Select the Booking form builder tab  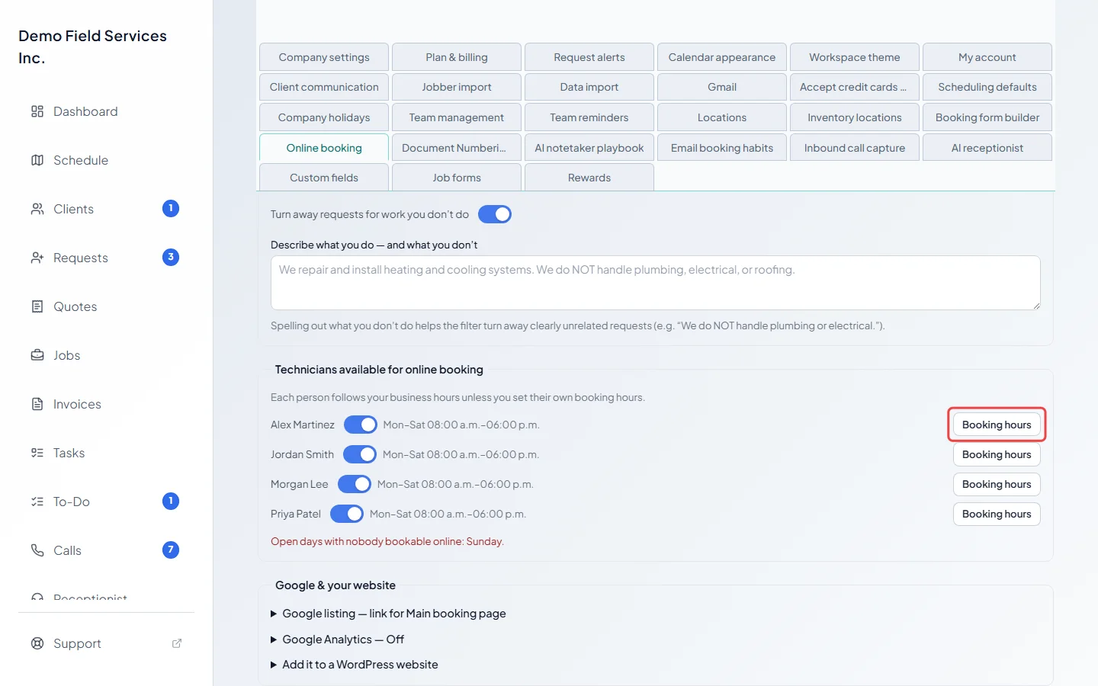[x=987, y=117]
